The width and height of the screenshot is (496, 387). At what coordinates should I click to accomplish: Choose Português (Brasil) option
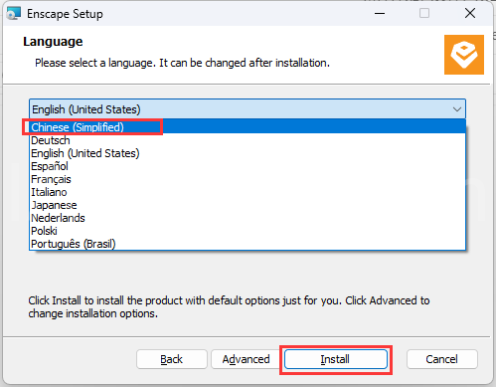click(x=248, y=244)
